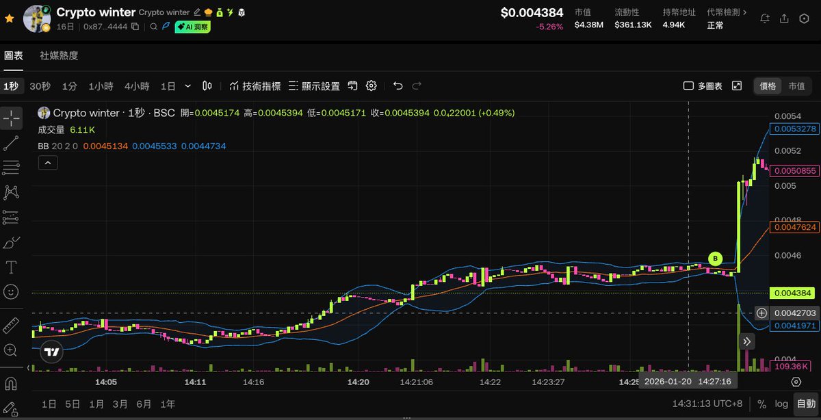Screen dimensions: 821x420
Task: Open price scale settings gear at bottom right
Action: coord(796,382)
